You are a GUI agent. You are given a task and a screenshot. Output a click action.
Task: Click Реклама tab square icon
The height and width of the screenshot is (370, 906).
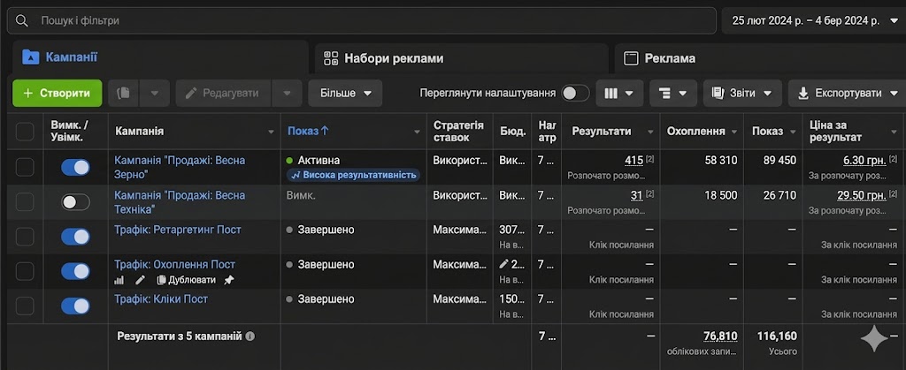point(632,58)
